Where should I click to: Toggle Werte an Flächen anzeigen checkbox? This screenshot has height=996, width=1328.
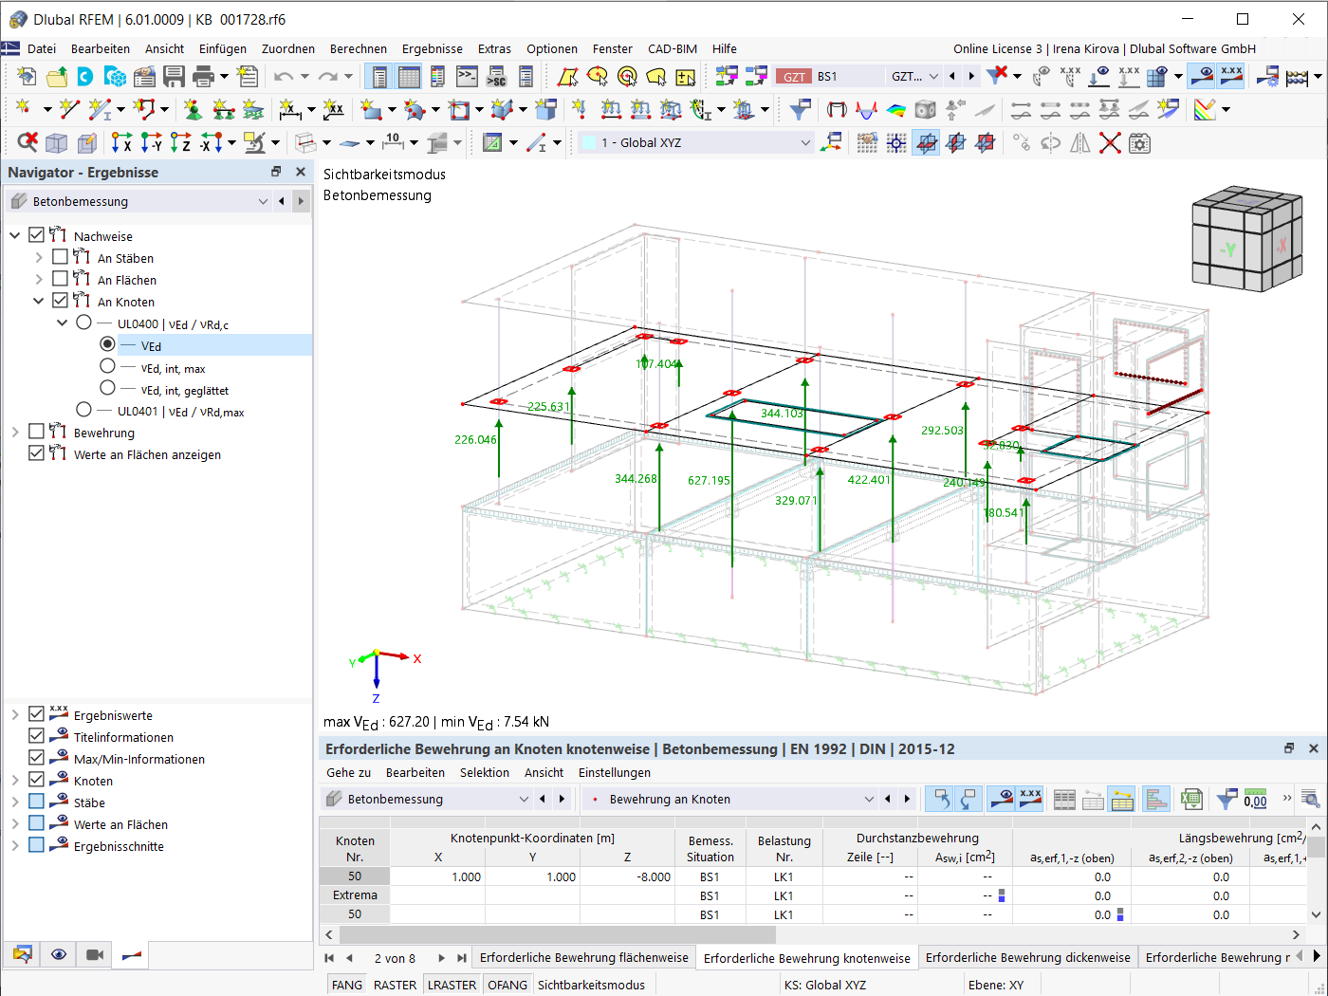(x=37, y=453)
